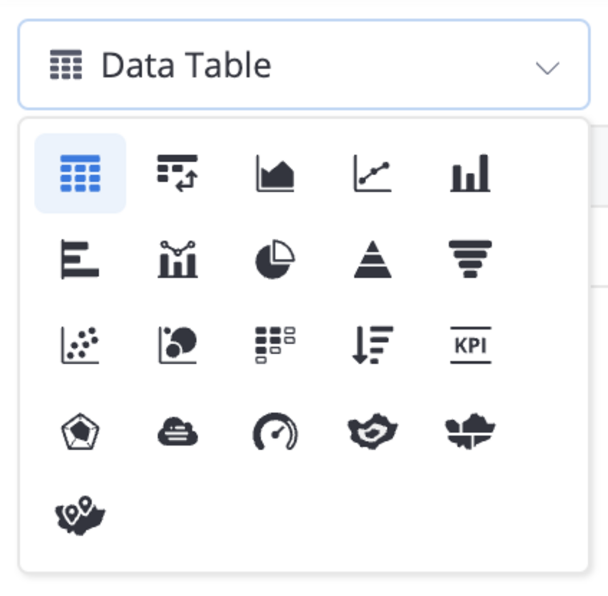Select the Pyramid chart icon
608x596 pixels.
(372, 259)
